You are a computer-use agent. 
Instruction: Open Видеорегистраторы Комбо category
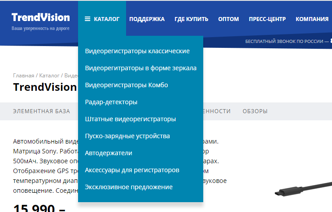tap(126, 85)
